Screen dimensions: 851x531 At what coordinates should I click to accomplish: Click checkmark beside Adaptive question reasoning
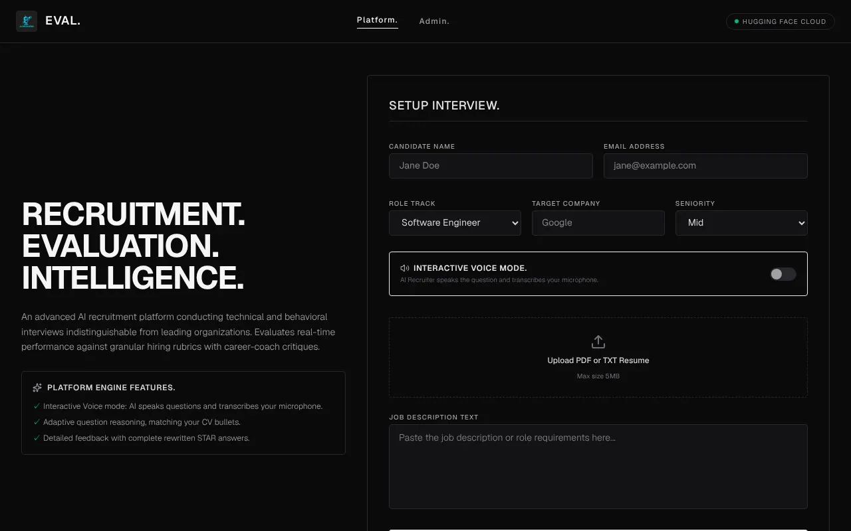[37, 422]
